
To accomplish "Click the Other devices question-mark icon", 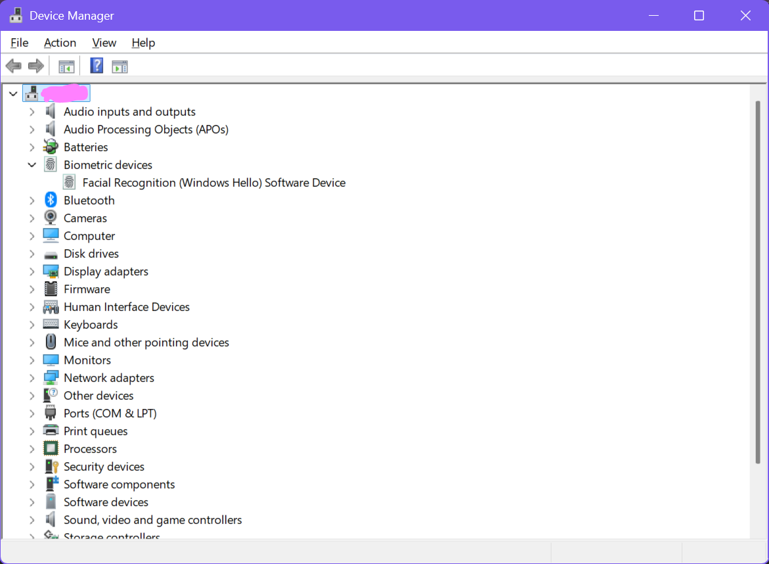I will click(51, 395).
